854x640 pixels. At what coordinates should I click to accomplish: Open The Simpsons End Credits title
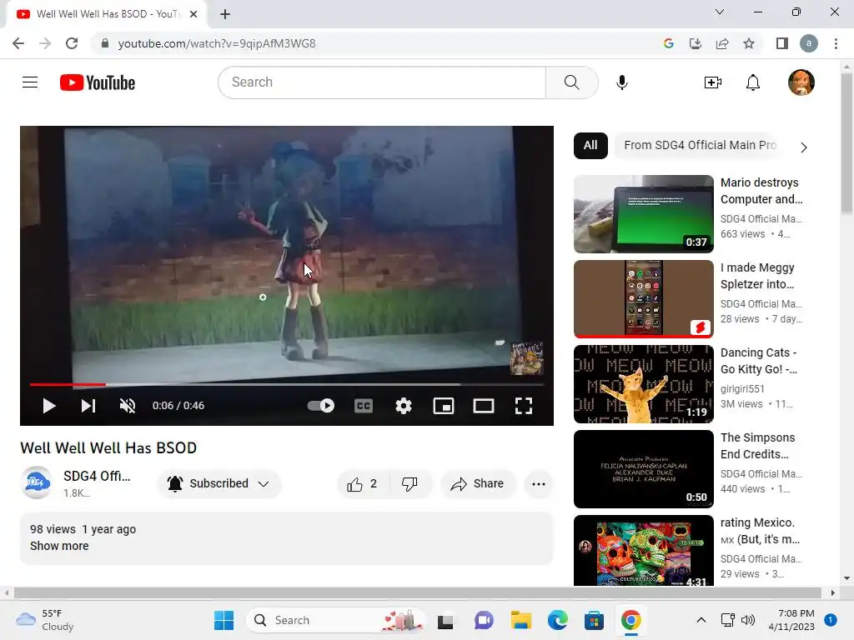(757, 446)
